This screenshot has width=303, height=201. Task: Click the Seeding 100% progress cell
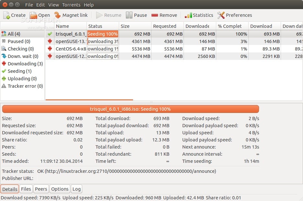103,34
